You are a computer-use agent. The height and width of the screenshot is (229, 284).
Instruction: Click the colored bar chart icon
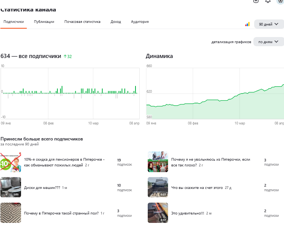coord(247,24)
